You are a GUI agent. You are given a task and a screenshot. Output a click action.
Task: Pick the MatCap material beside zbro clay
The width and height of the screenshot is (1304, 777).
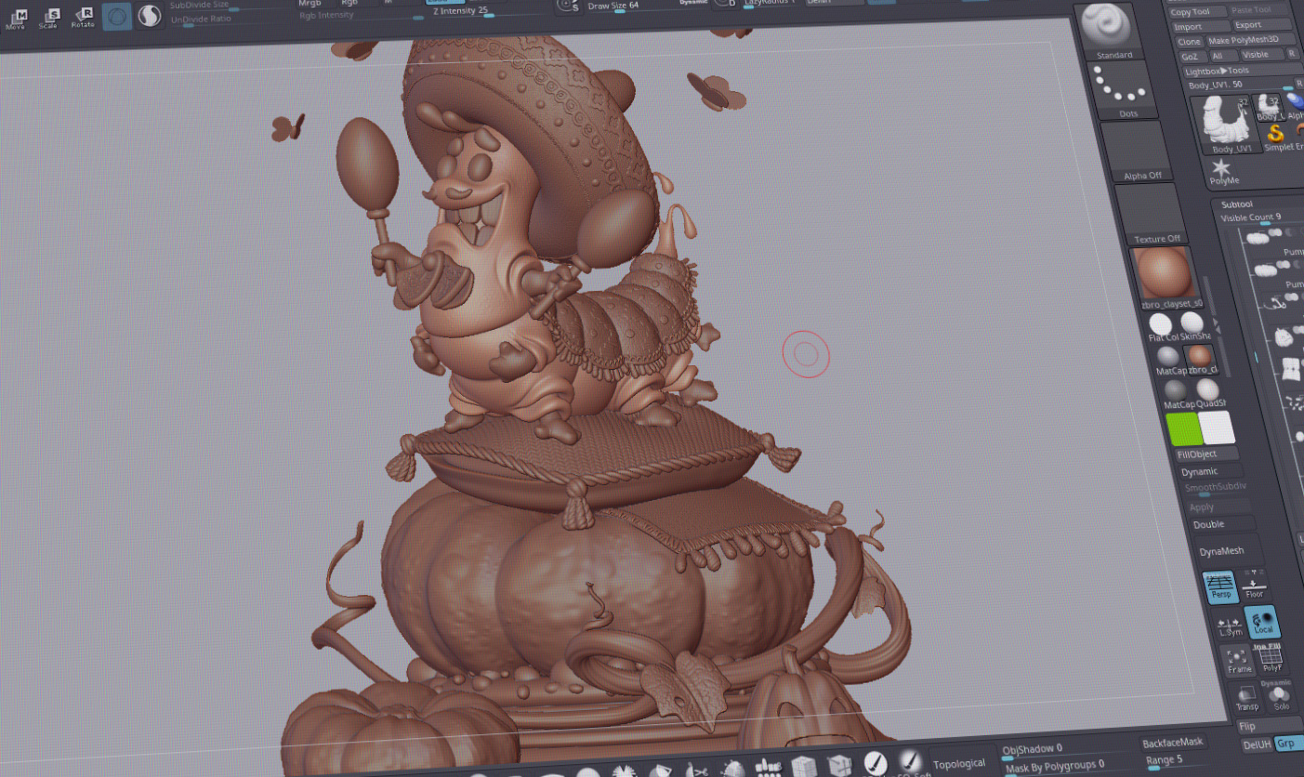pyautogui.click(x=1169, y=359)
